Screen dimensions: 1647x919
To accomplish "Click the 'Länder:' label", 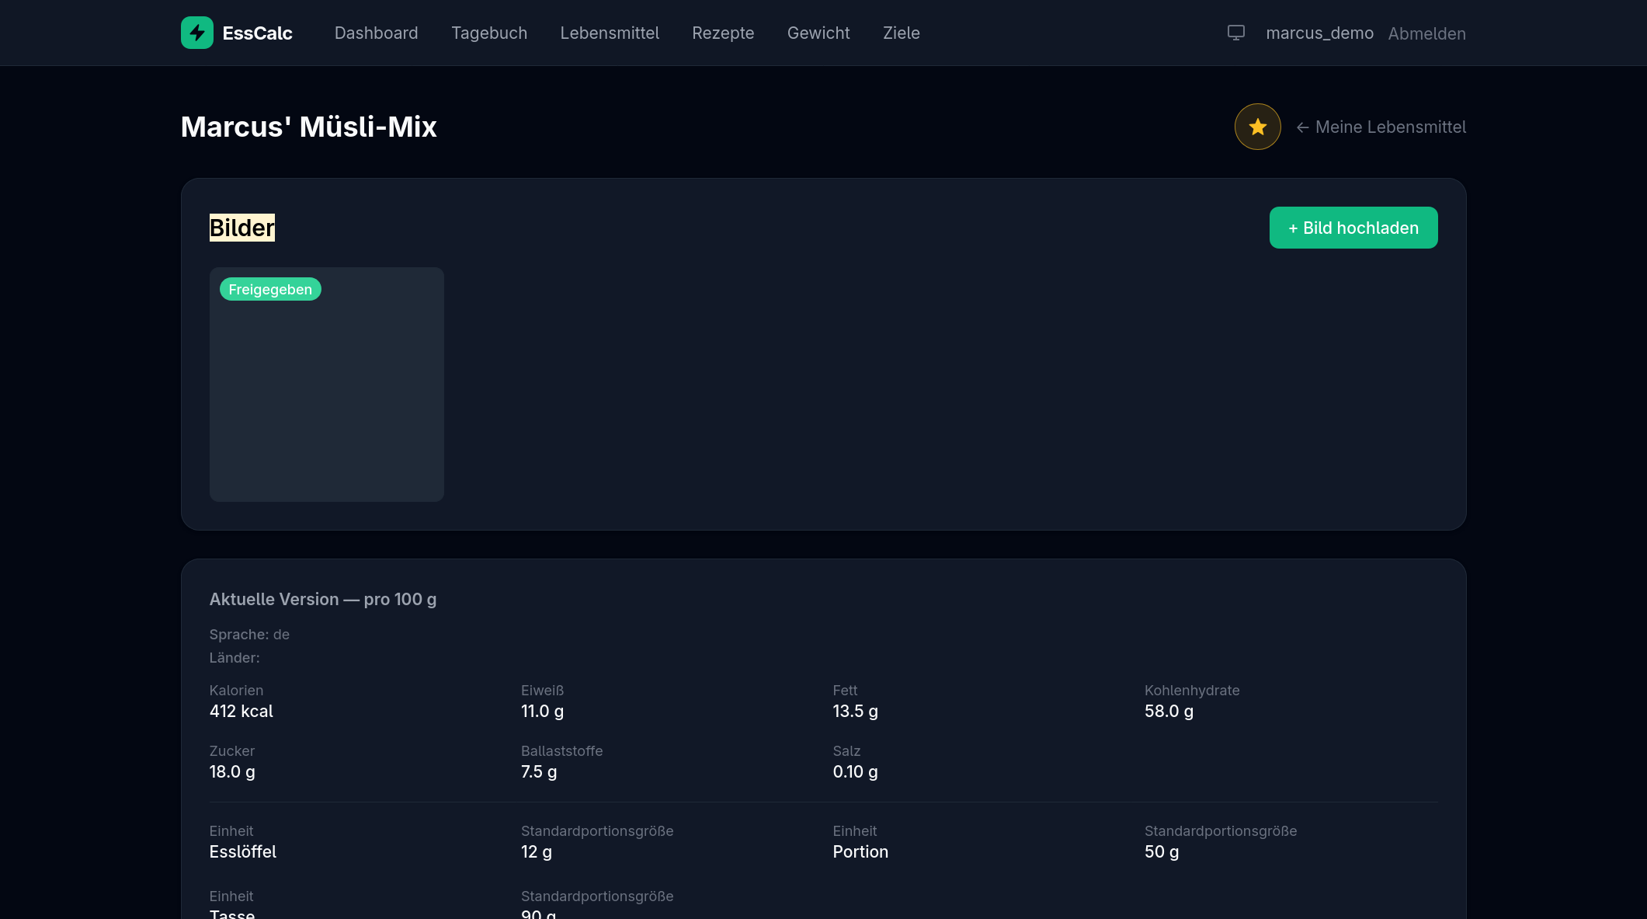I will coord(235,657).
